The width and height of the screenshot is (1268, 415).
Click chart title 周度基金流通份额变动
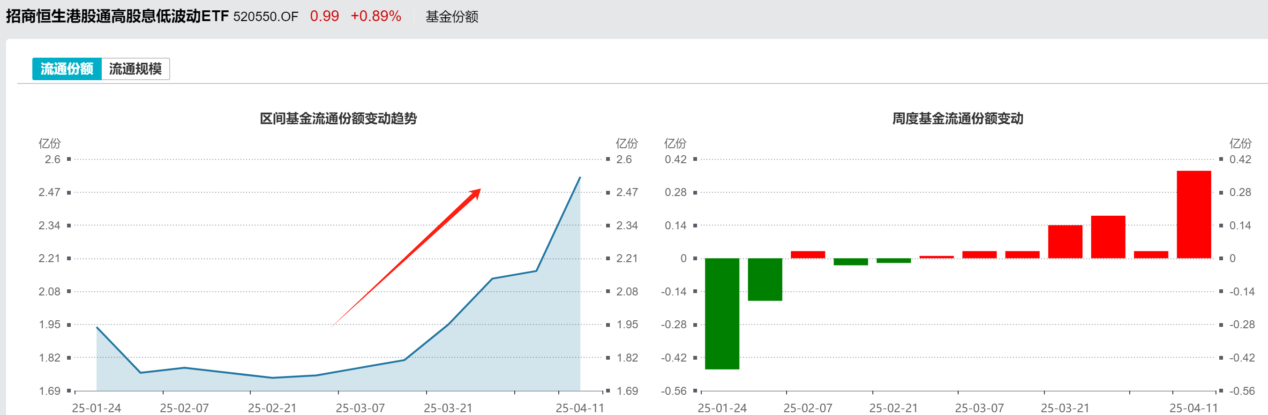click(957, 119)
